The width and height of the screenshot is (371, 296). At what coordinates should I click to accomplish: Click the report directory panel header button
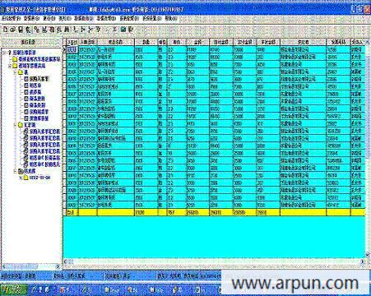(x=31, y=42)
